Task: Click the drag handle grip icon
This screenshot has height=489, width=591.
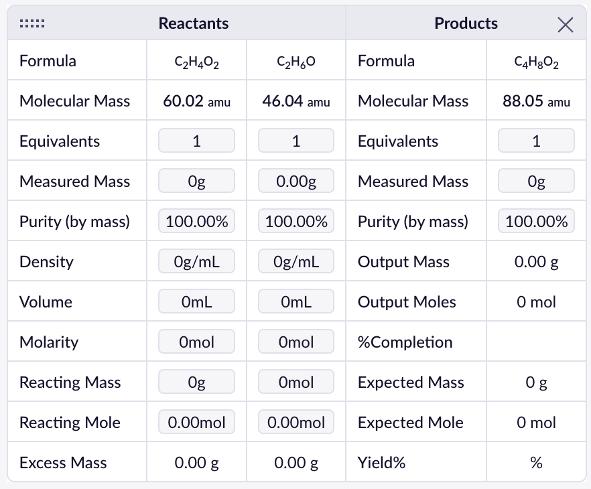Action: point(32,24)
